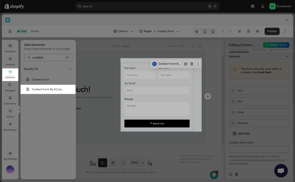The height and width of the screenshot is (182, 295).
Task: Select the hand pan tool
Action: pos(113,163)
